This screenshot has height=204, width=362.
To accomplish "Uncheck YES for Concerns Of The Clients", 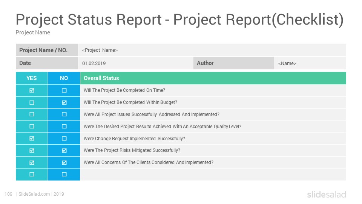I will pyautogui.click(x=32, y=162).
